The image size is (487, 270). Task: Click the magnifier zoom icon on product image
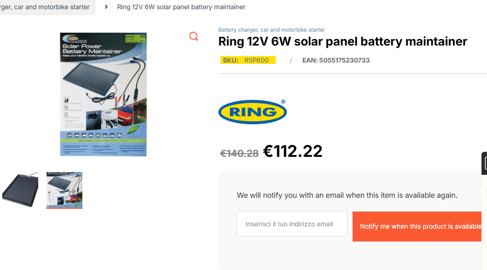click(x=194, y=36)
